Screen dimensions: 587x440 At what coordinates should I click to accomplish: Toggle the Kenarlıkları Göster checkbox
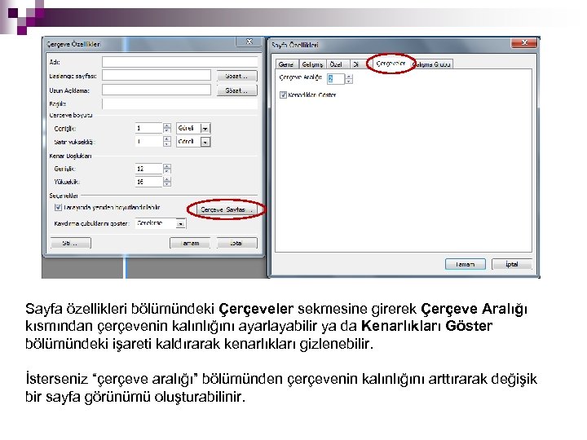pos(283,95)
